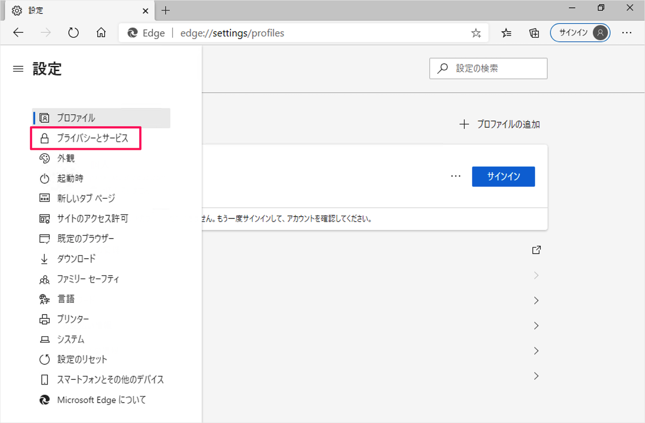645x423 pixels.
Task: Open スマートフォンとその他のデバイス settings
Action: [101, 380]
